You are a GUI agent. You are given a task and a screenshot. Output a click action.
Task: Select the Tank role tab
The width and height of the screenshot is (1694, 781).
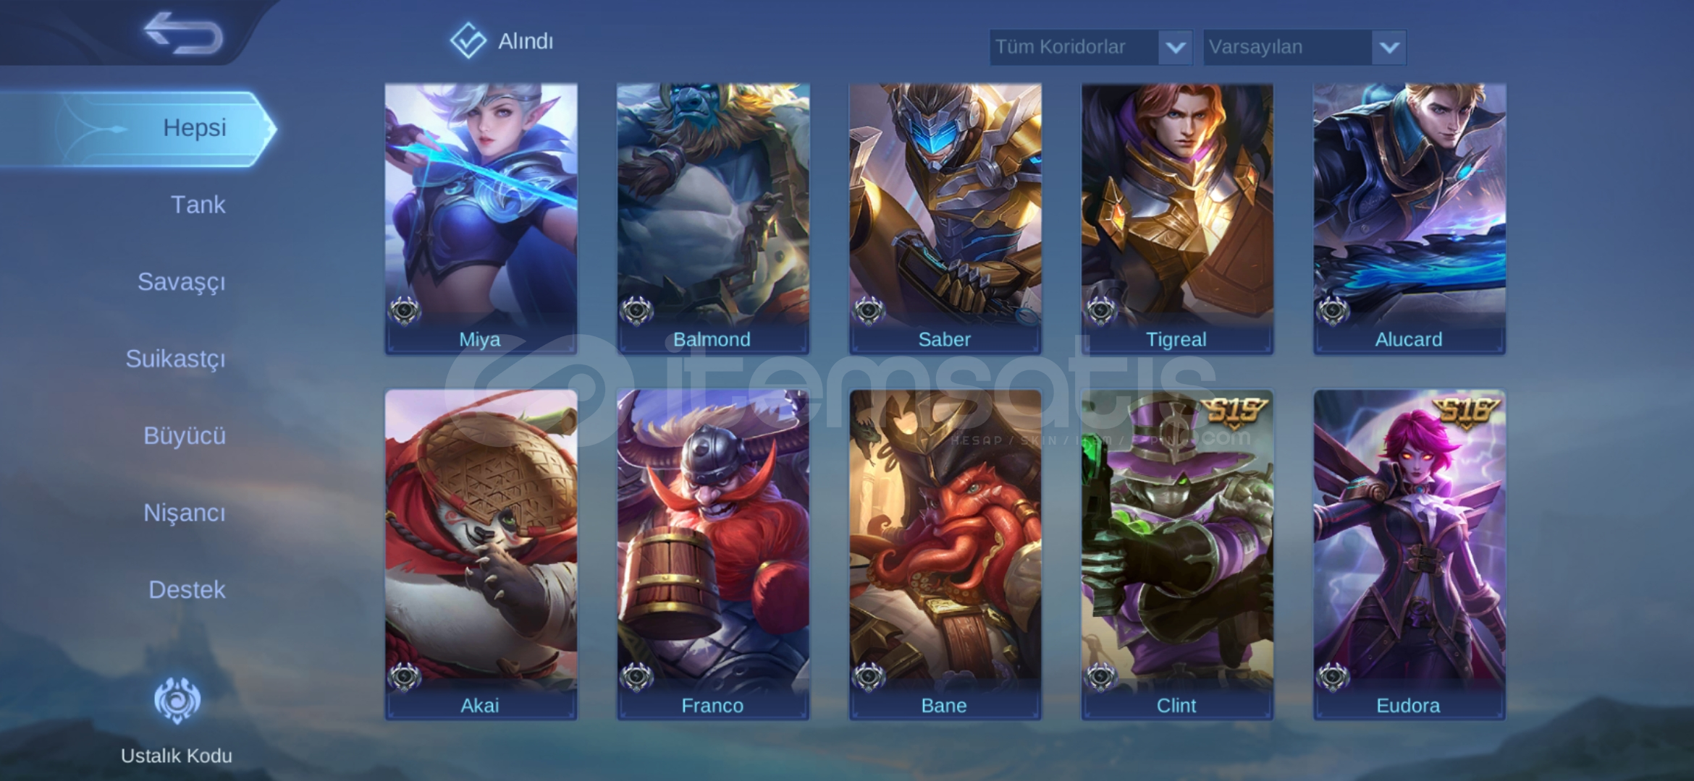(198, 205)
